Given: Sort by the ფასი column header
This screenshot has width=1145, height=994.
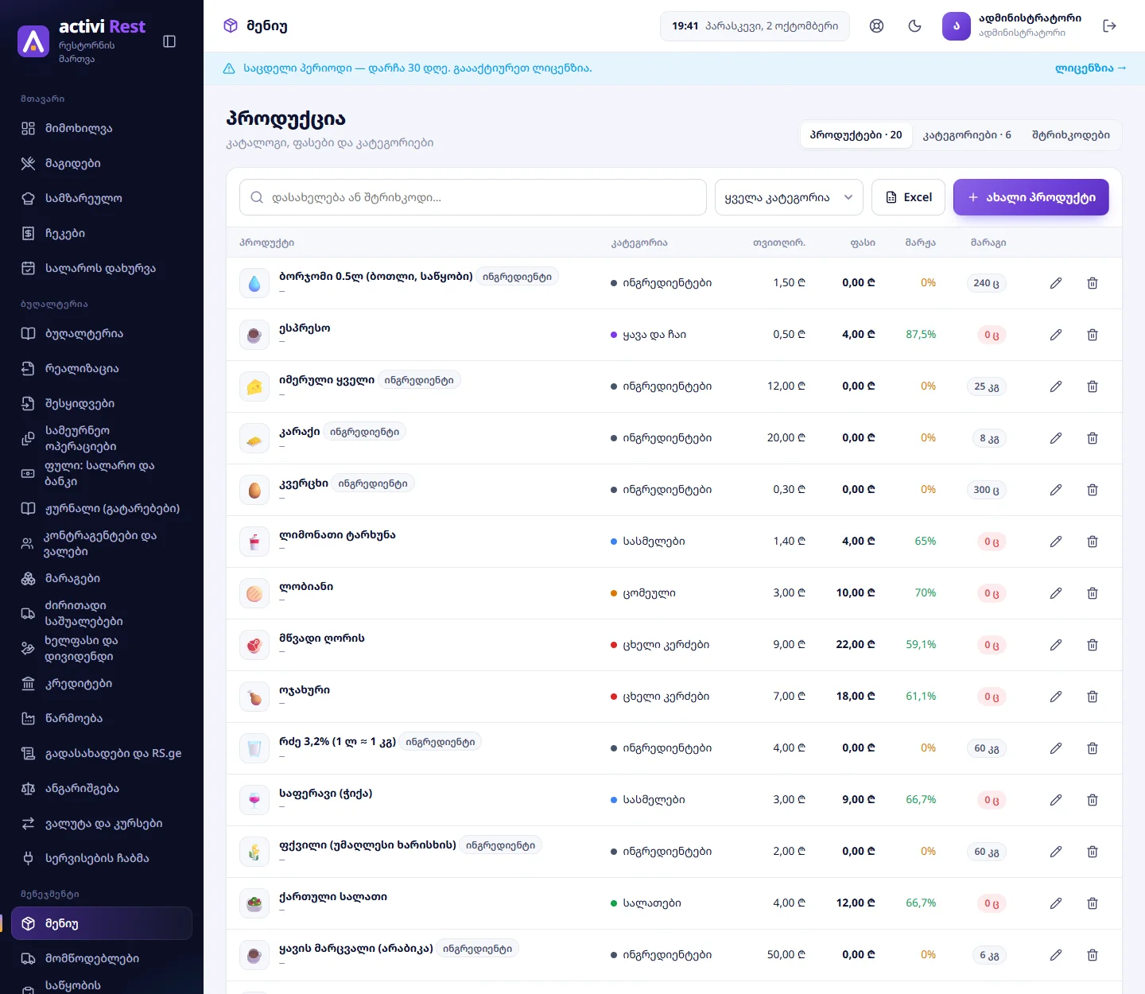Looking at the screenshot, I should click(863, 243).
